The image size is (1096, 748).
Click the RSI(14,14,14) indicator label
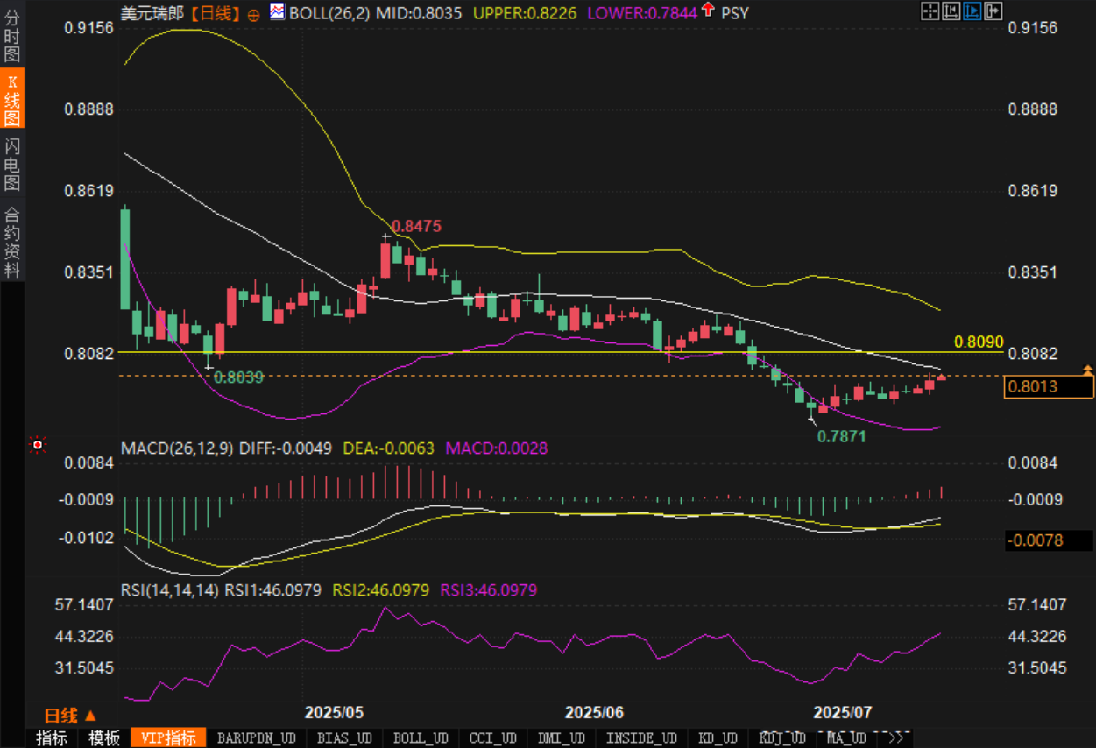(170, 590)
